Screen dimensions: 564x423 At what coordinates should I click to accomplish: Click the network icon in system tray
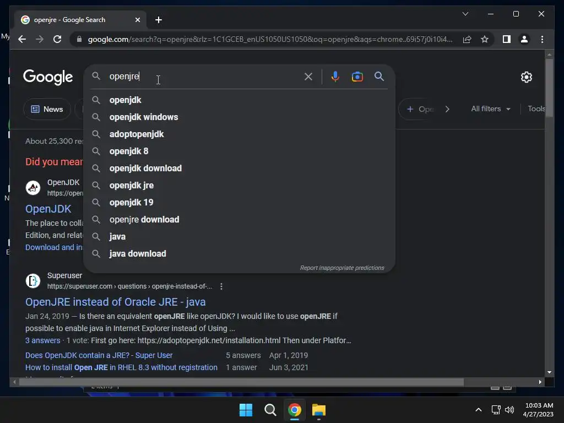click(496, 410)
